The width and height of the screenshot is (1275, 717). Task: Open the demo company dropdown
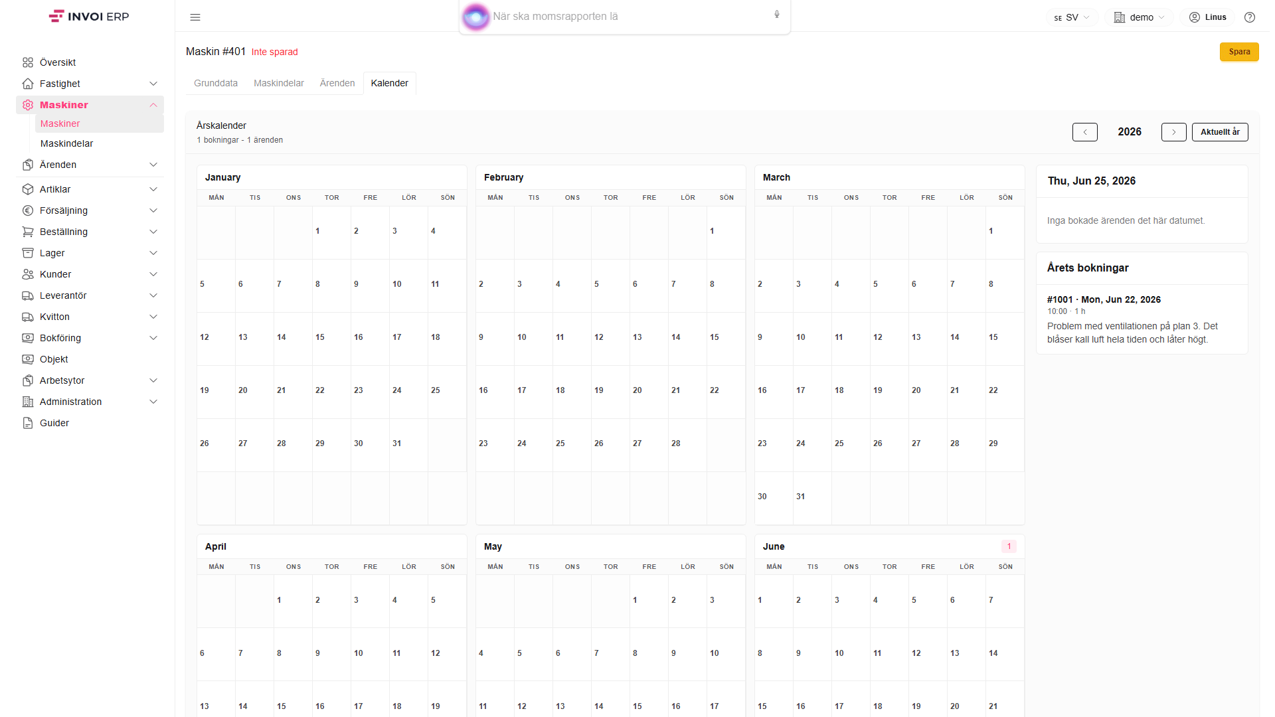point(1139,17)
